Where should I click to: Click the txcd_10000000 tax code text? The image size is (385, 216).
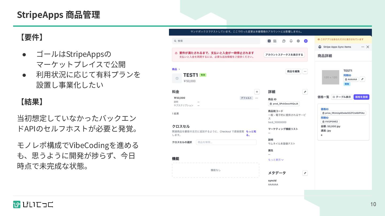point(277,122)
